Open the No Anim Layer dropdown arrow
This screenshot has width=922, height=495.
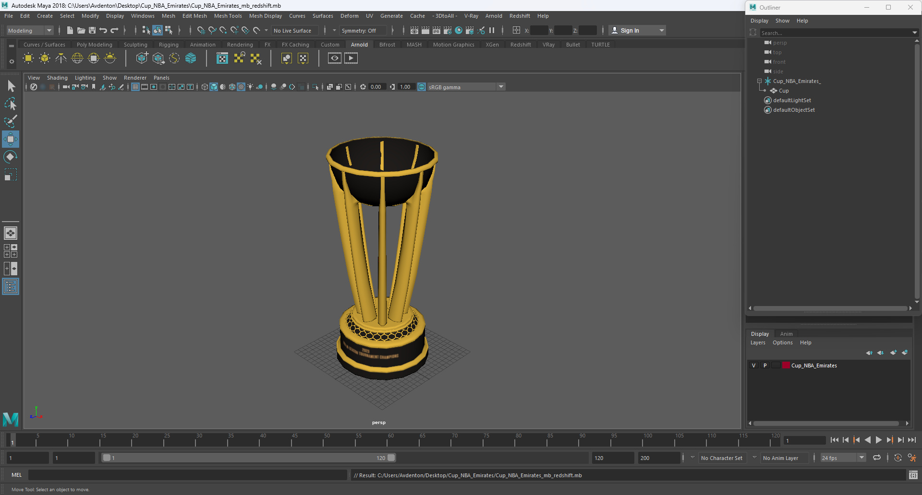coord(754,458)
